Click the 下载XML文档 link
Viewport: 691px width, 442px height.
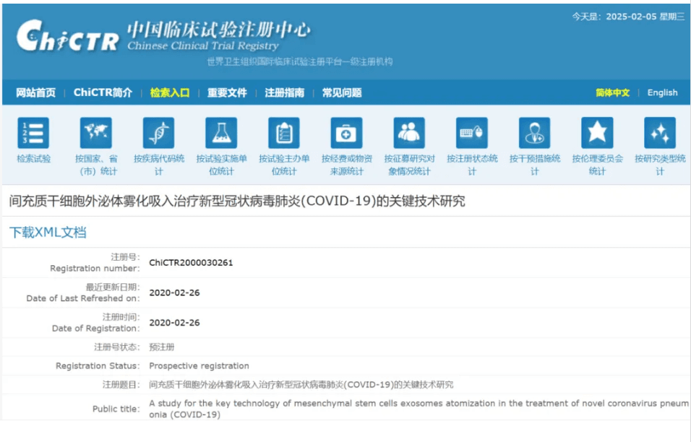[48, 233]
